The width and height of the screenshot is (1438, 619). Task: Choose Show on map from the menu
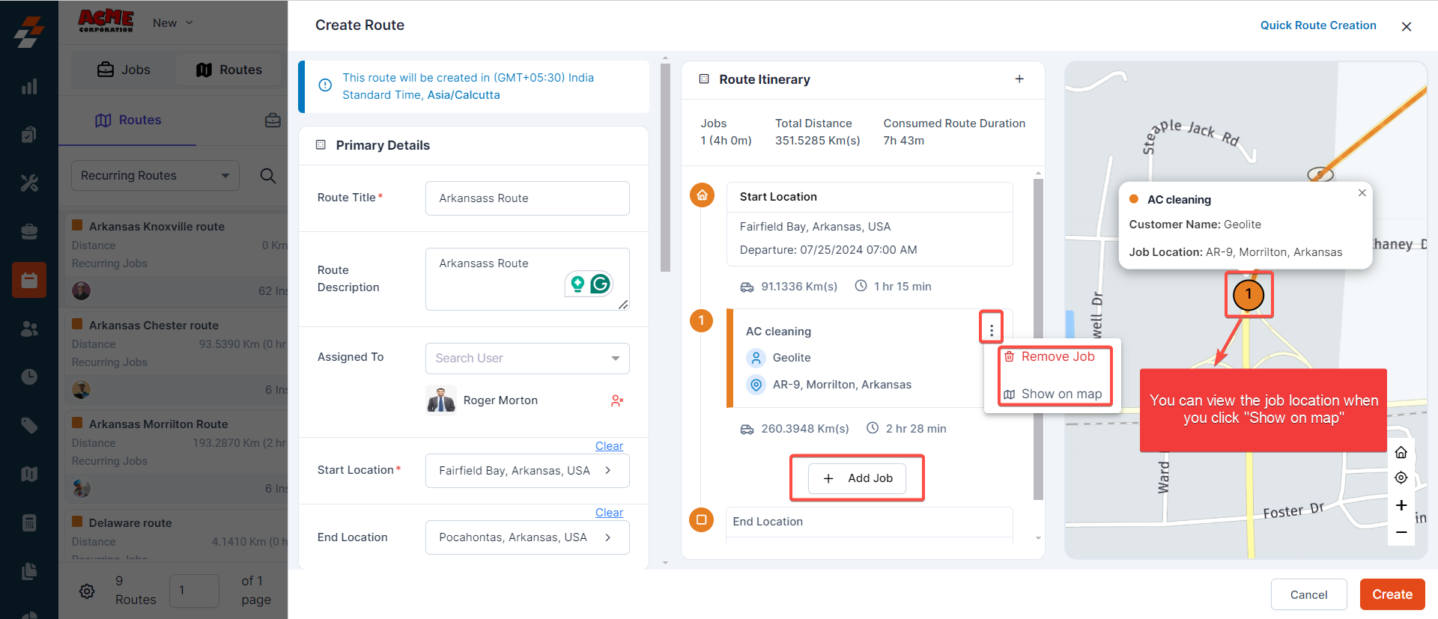(x=1053, y=394)
